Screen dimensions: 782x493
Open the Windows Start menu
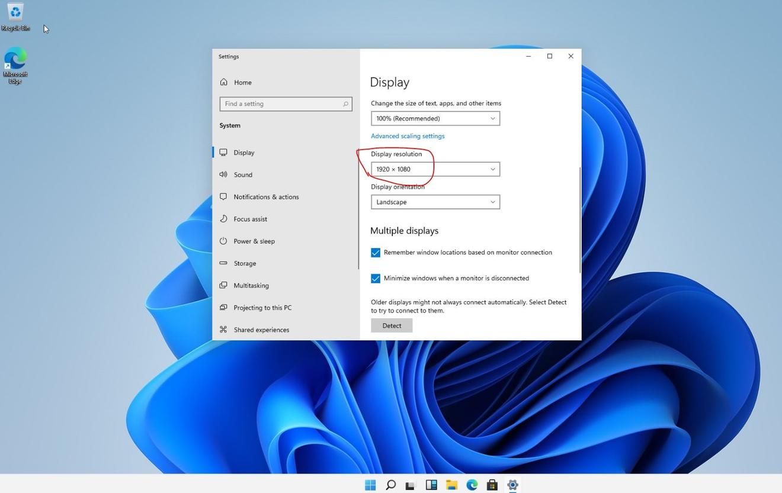tap(370, 485)
